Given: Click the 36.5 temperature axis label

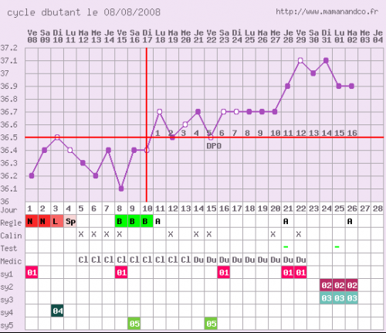Looking at the screenshot, I should pos(8,138).
